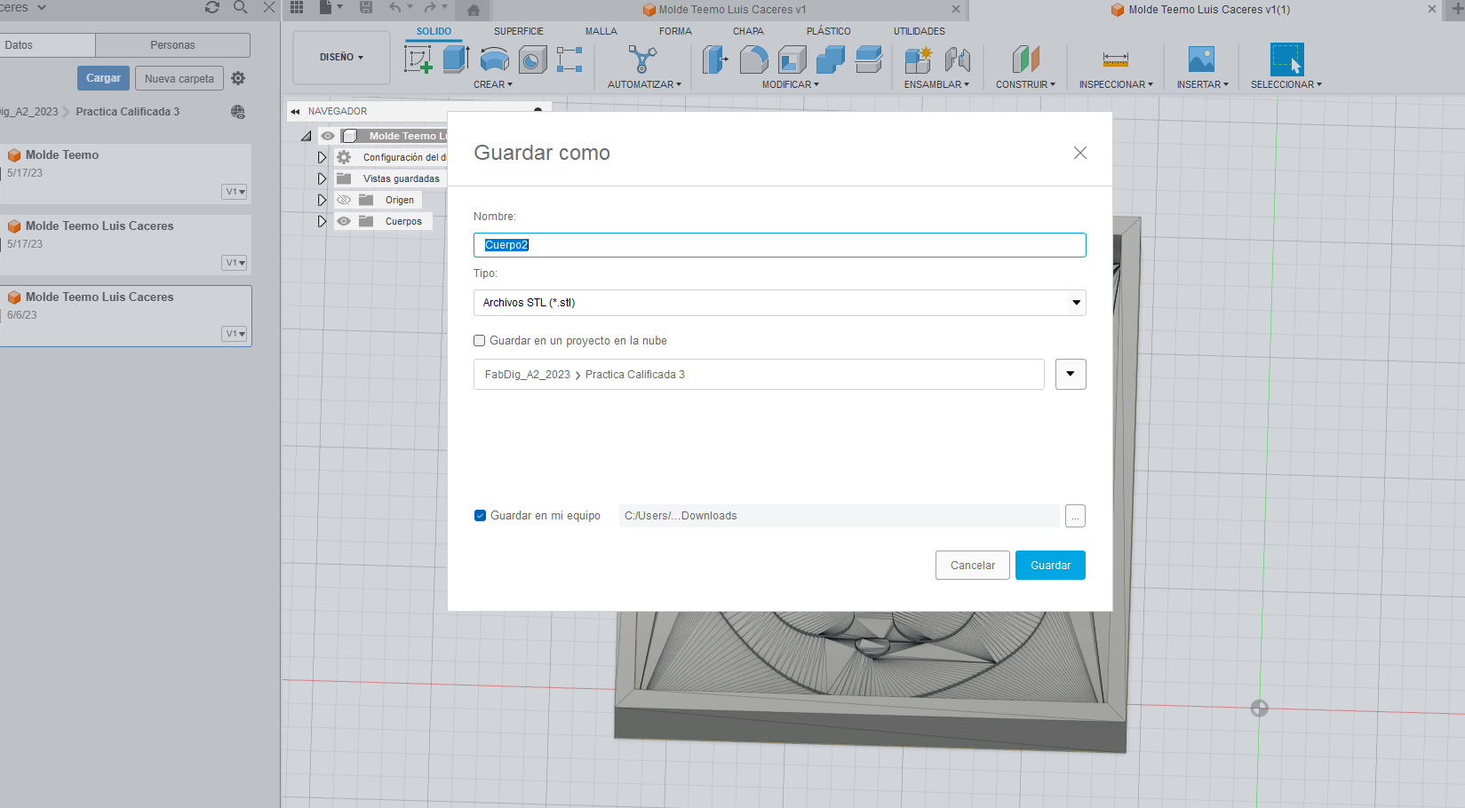Select the New Component tool
This screenshot has height=808, width=1465.
918,59
